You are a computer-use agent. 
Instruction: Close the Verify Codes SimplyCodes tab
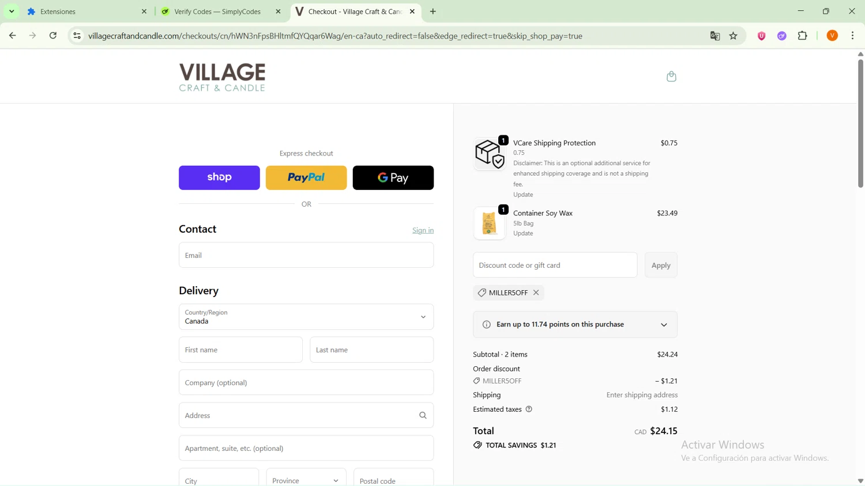coord(278,12)
